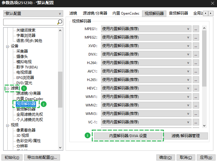Viewport: 217px width, 162px height.
Task: Click the '...' button beside VC-1
Action: 196,122
